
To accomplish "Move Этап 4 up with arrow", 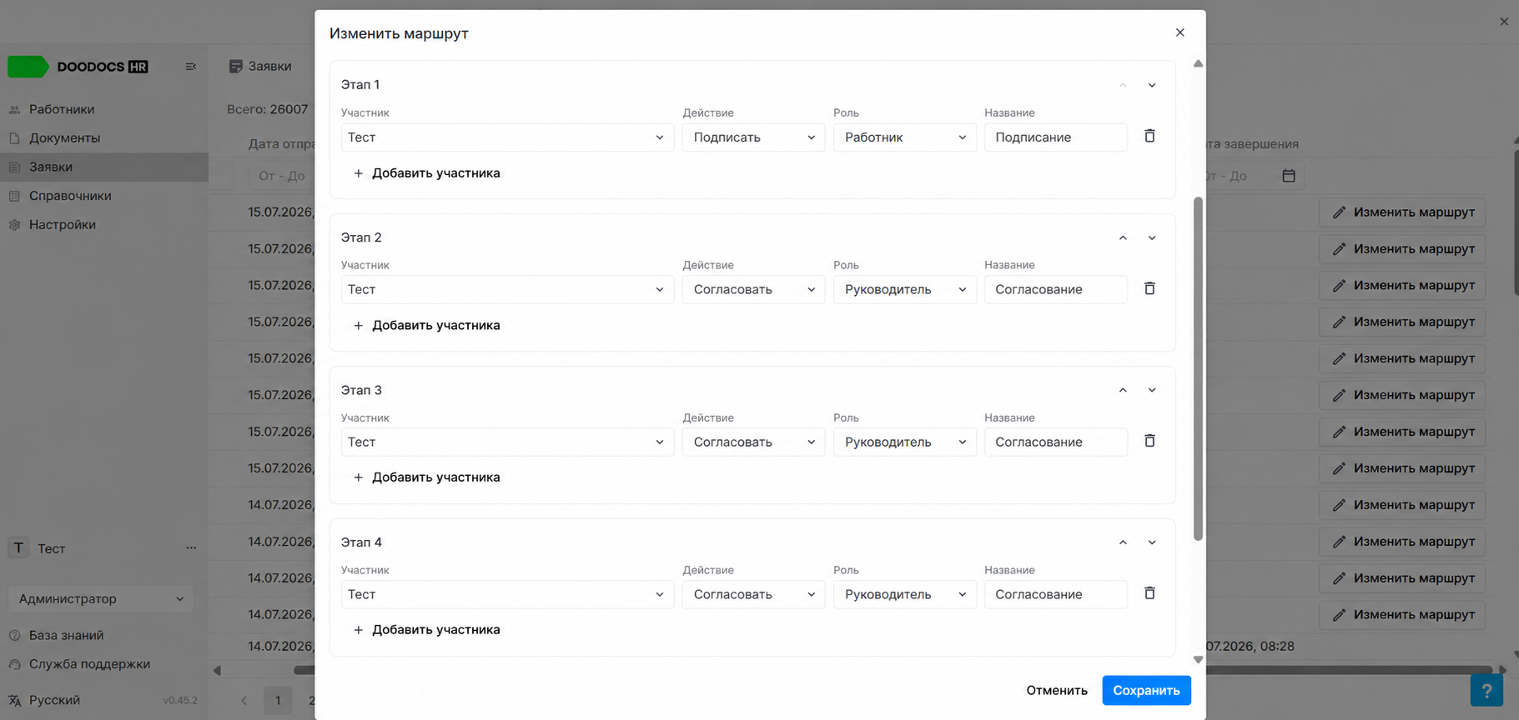I will [1123, 542].
